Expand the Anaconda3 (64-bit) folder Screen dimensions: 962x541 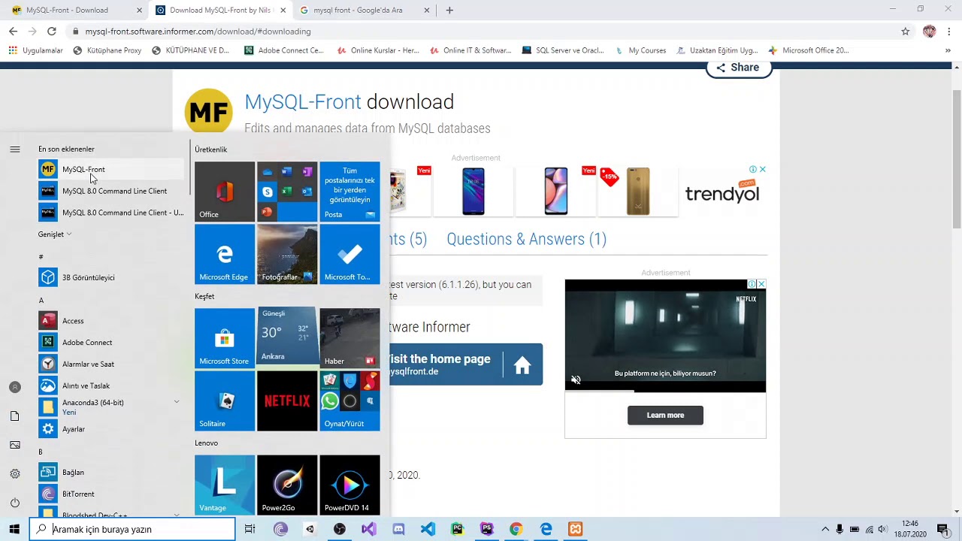coord(110,407)
